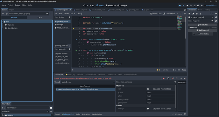This screenshot has height=117, width=219.
Task: Collapse the _physics_process function fold arrow
Action: (x=82, y=40)
